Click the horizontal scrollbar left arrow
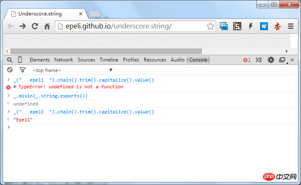Viewport: 301px width, 185px height. click(7, 51)
